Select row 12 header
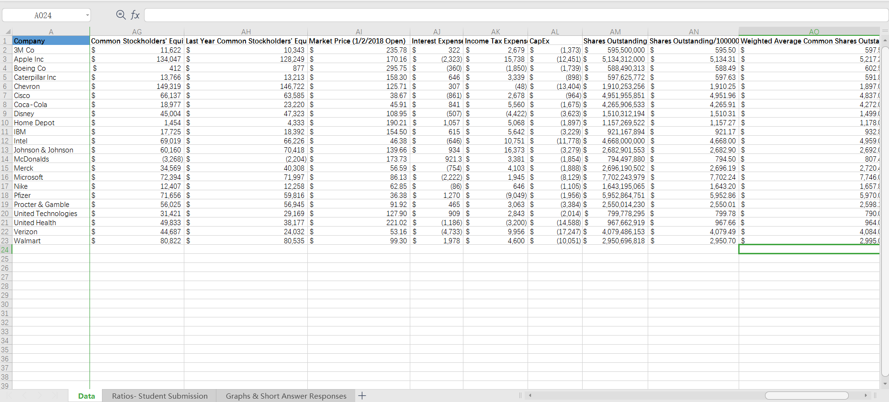This screenshot has height=402, width=889. 5,141
